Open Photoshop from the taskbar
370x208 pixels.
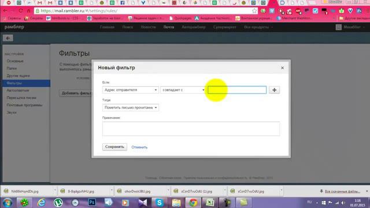(x=92, y=203)
